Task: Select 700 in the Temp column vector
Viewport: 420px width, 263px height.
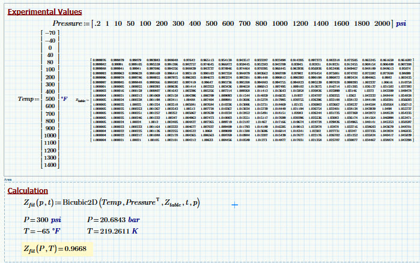Action: click(x=50, y=114)
